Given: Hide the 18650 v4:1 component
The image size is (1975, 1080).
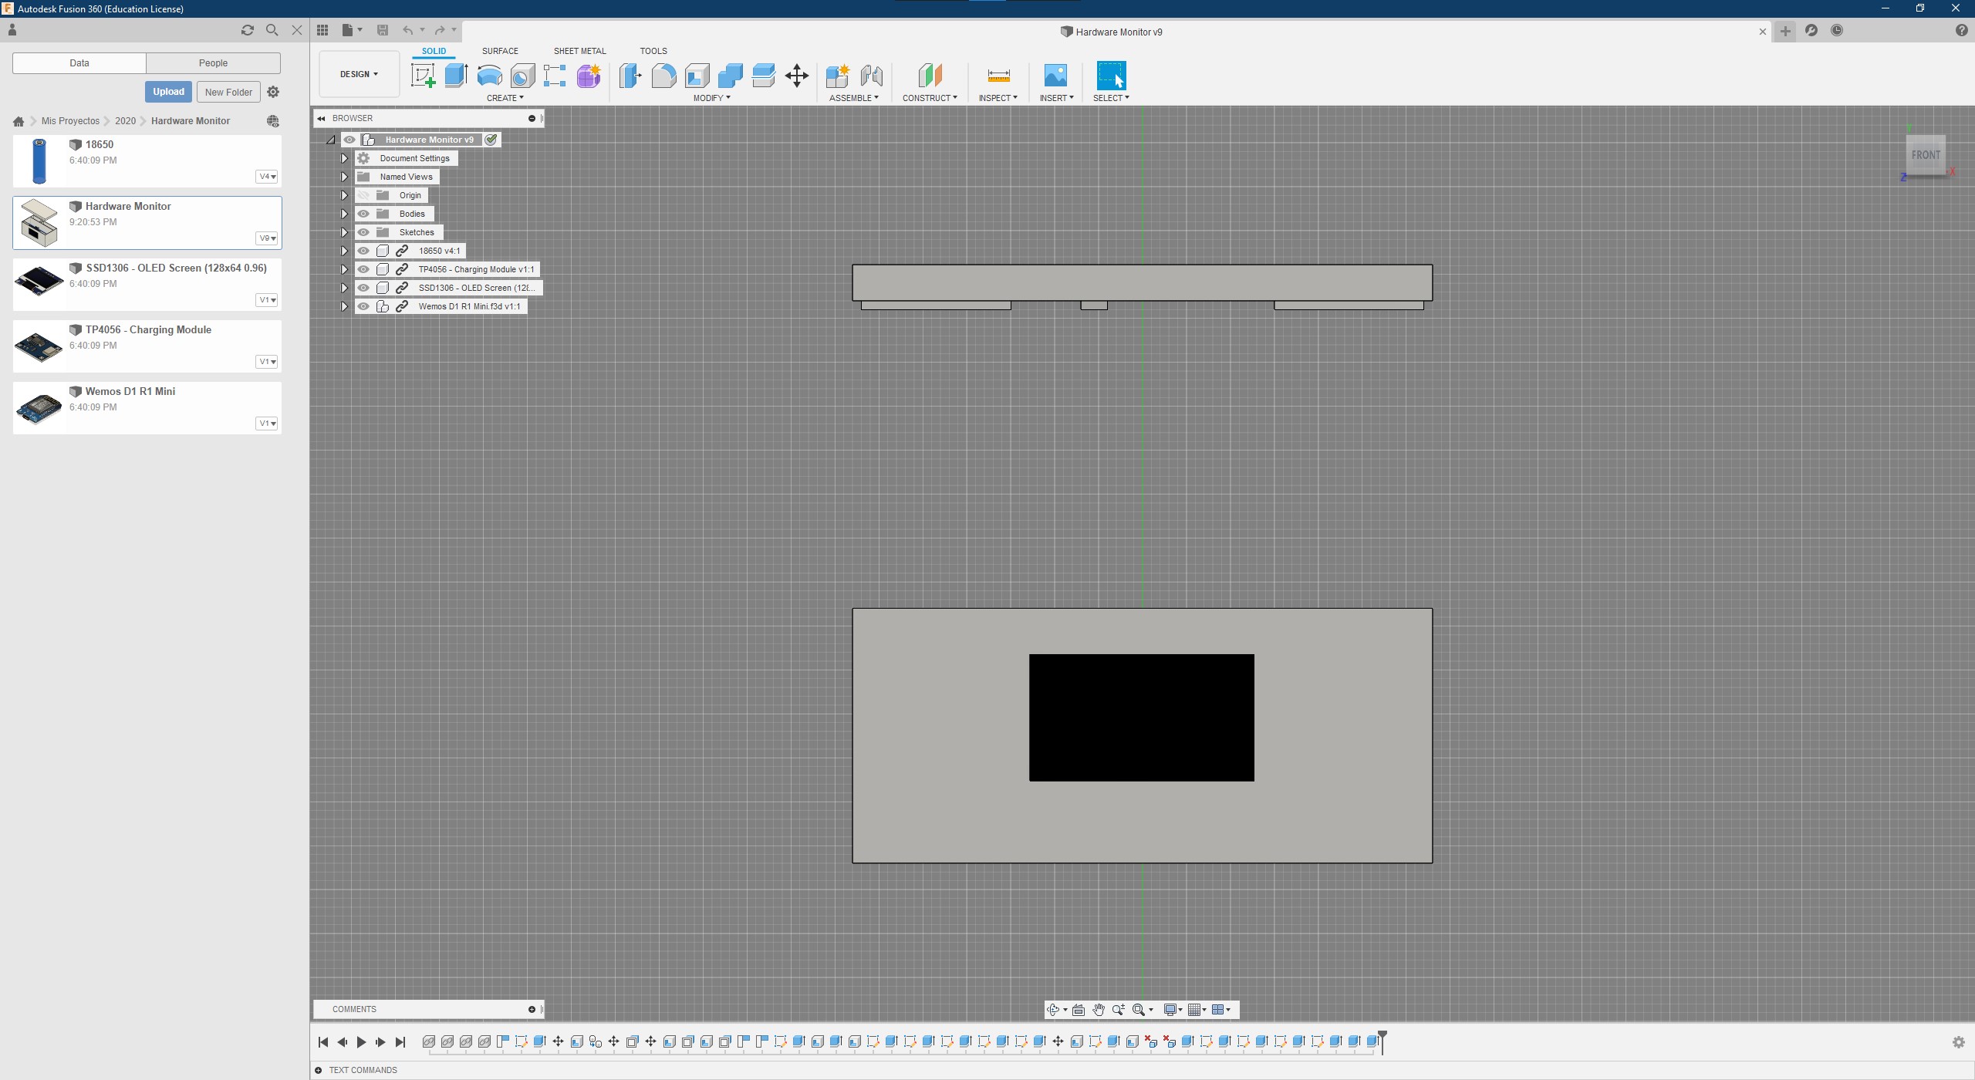Looking at the screenshot, I should [363, 251].
